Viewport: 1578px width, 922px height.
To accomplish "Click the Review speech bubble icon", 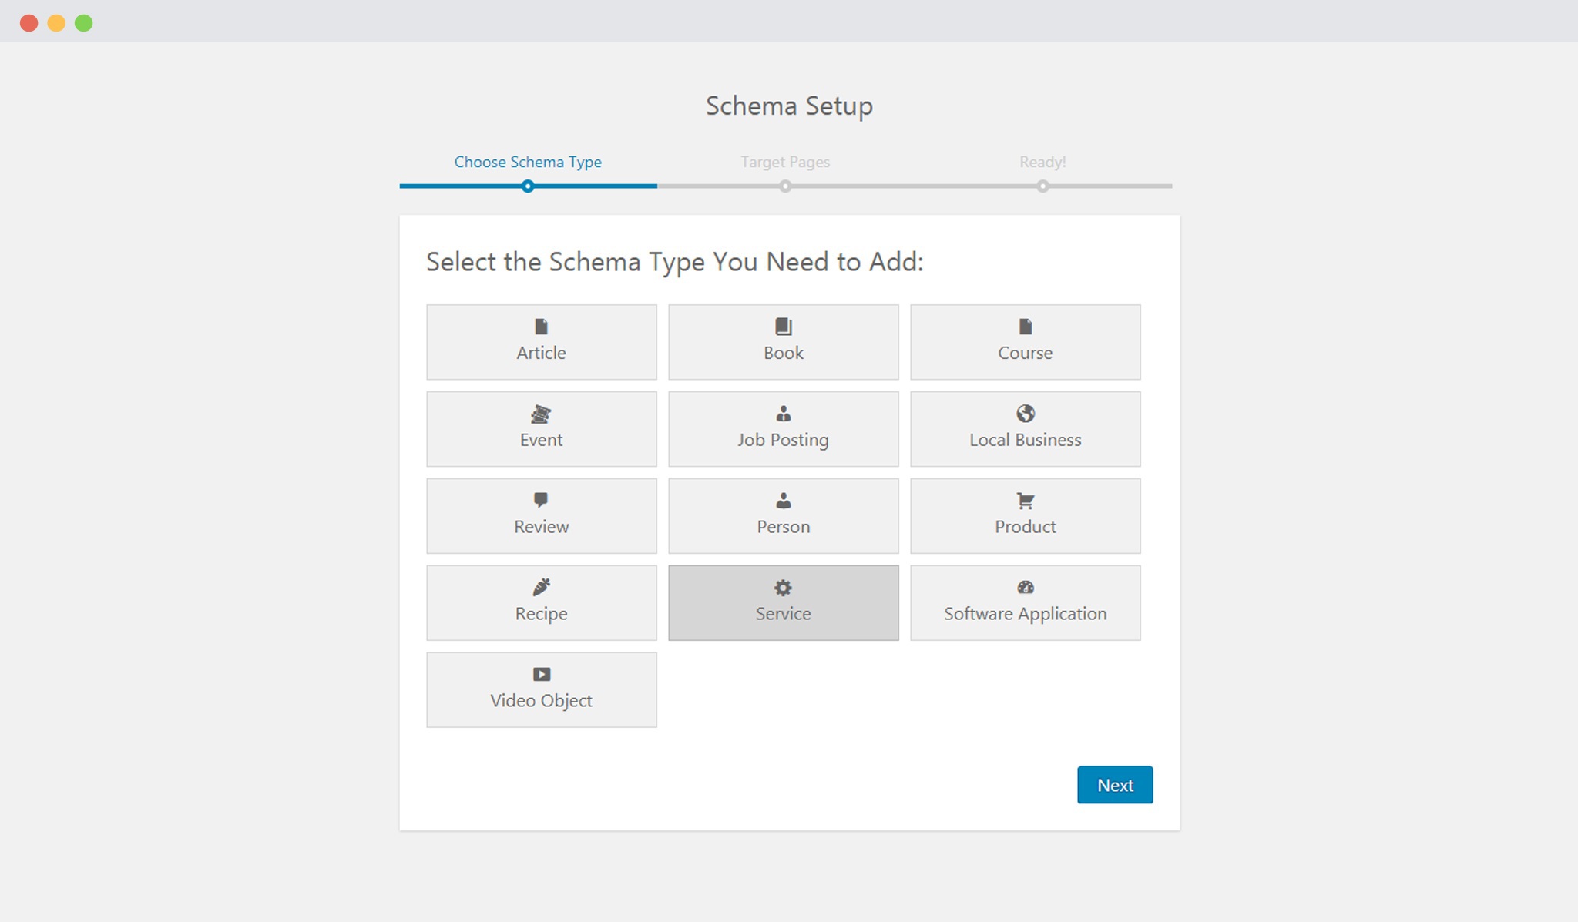I will tap(541, 500).
